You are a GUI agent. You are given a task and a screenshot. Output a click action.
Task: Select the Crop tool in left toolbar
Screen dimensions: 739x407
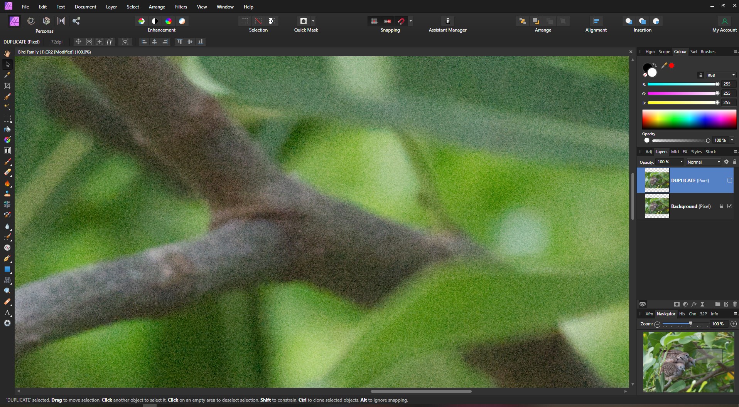(x=7, y=86)
